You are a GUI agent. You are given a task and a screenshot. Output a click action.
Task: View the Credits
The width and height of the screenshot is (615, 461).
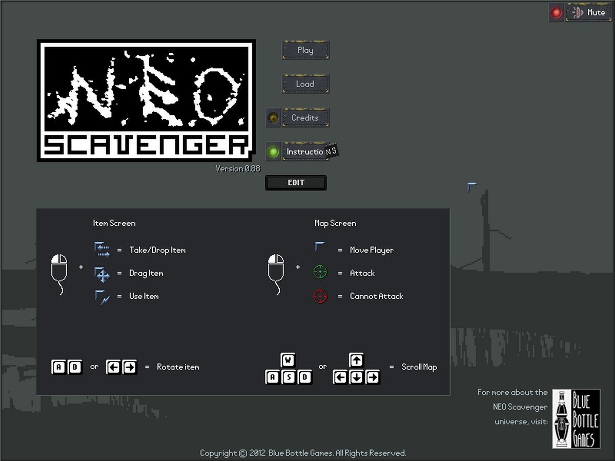click(x=305, y=117)
